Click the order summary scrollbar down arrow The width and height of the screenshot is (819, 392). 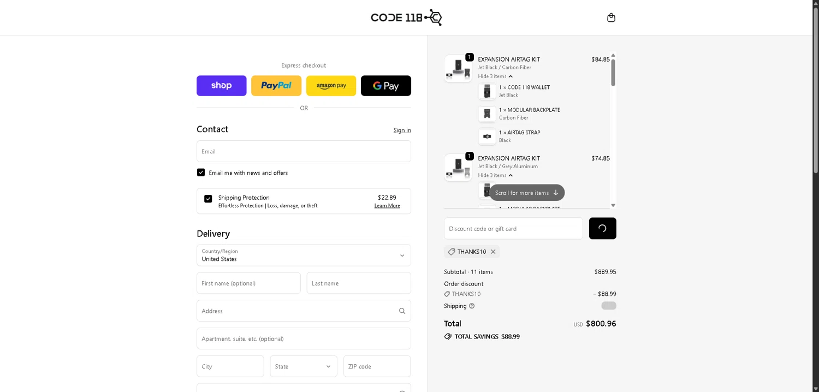click(x=613, y=205)
